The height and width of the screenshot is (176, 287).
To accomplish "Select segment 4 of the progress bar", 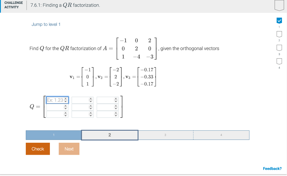I will point(221,135).
